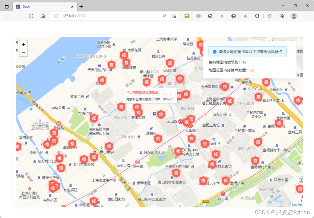Zoom out the map with the minus button
The width and height of the screenshot is (314, 218).
(24, 52)
